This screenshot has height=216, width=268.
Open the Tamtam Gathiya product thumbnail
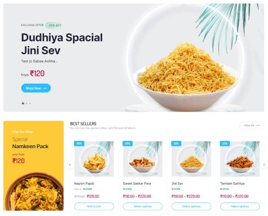(240, 159)
